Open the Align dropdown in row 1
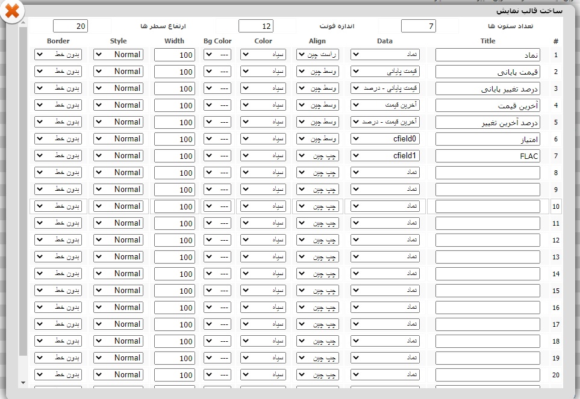580x399 pixels. pyautogui.click(x=317, y=54)
